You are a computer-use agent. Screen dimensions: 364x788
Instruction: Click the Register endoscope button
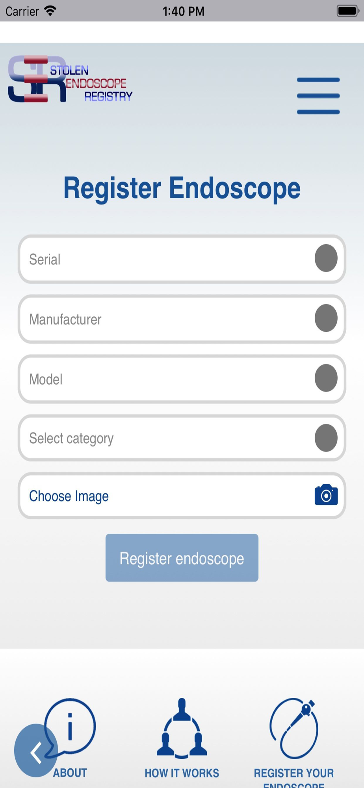[x=182, y=558]
